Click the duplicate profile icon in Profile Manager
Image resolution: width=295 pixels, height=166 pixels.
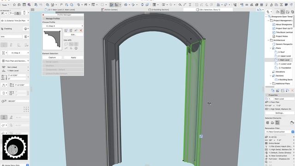71,30
